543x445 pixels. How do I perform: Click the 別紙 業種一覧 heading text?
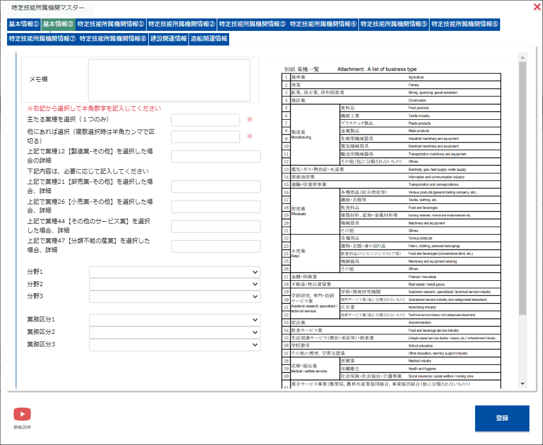(x=301, y=69)
